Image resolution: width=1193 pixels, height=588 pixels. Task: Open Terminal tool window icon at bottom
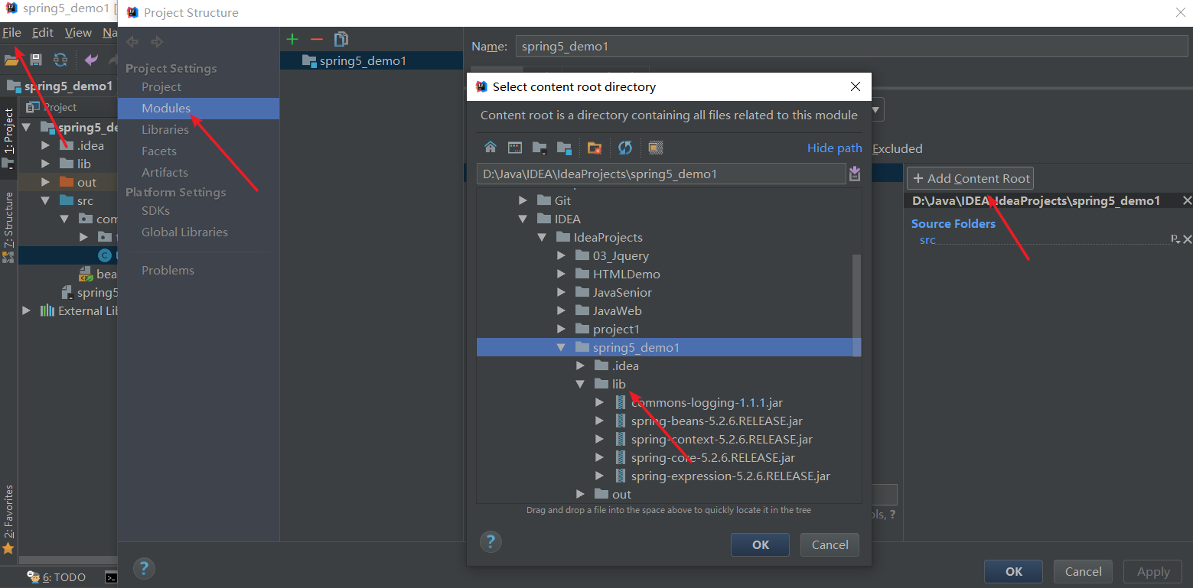111,577
